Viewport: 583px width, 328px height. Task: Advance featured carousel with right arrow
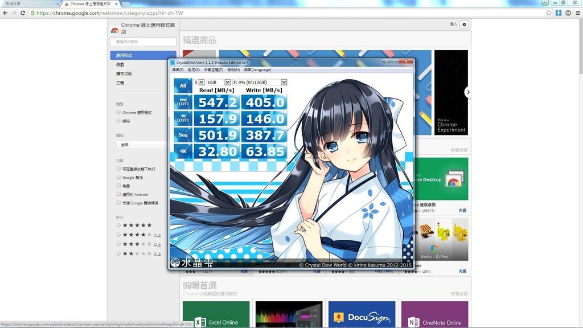point(468,92)
